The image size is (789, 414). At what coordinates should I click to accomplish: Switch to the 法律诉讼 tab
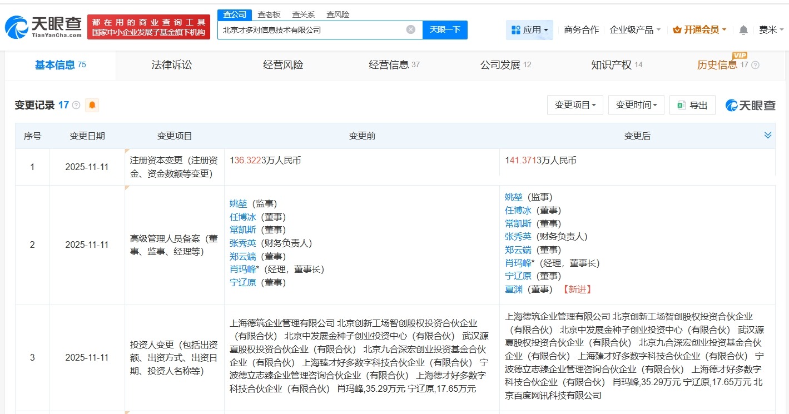coord(170,64)
